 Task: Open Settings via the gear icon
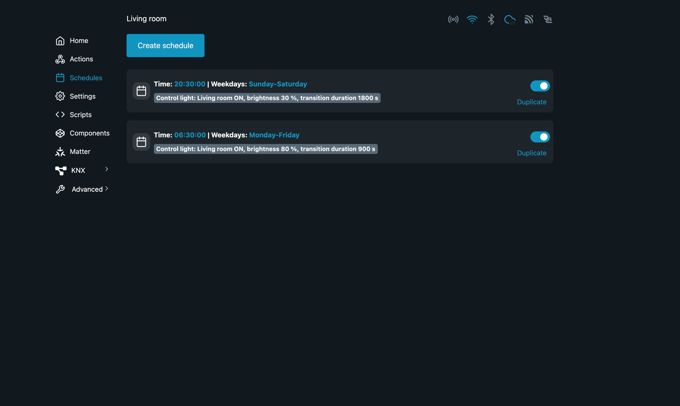tap(60, 96)
